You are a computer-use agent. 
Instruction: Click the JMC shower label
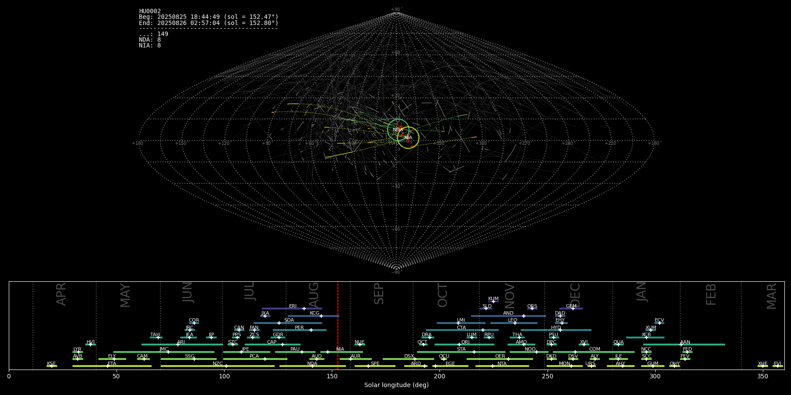(164, 349)
